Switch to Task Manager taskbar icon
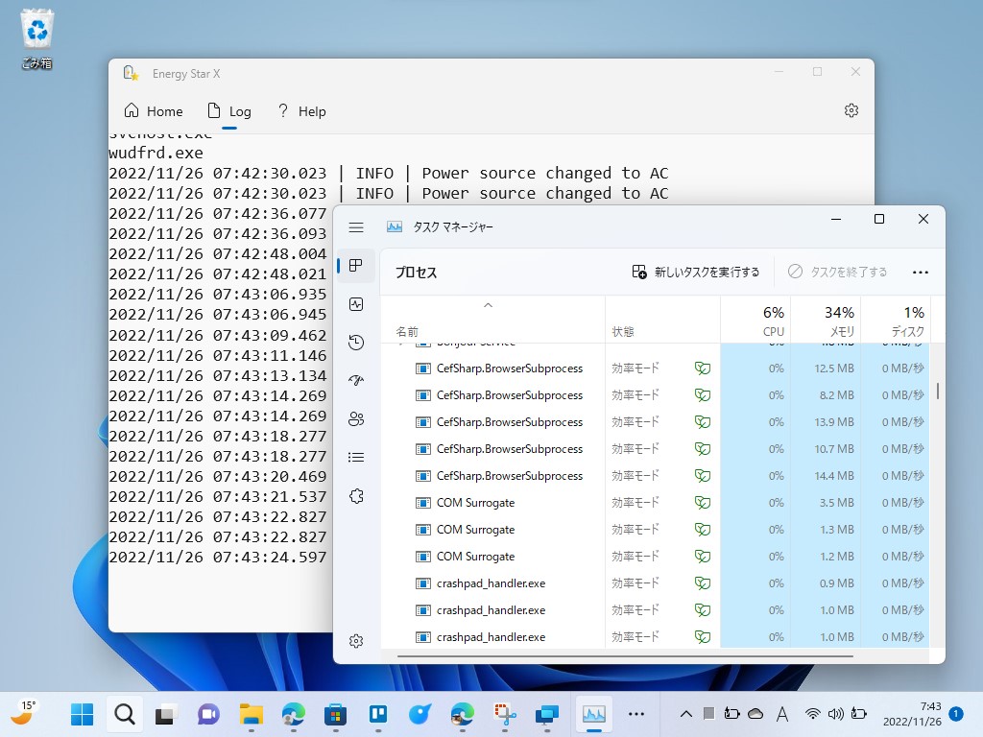Screen dimensions: 983x737 (x=593, y=714)
